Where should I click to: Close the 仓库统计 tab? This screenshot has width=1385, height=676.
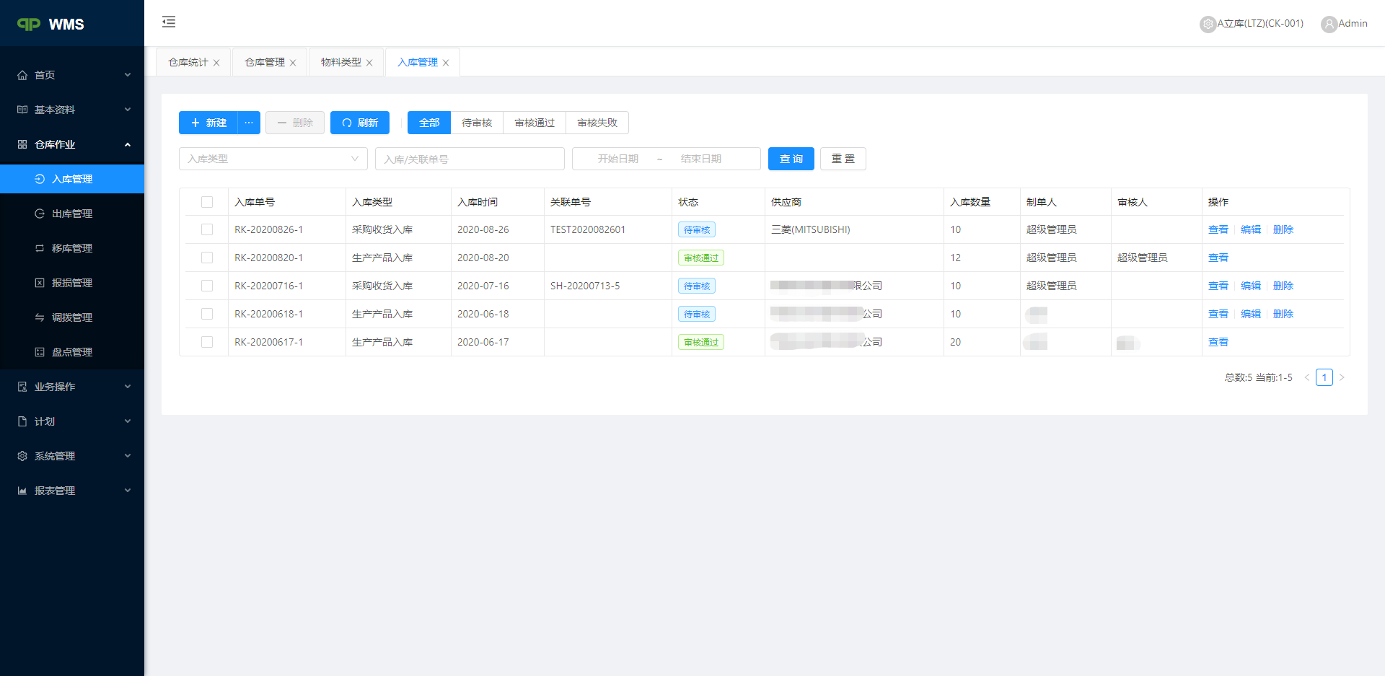(x=216, y=63)
